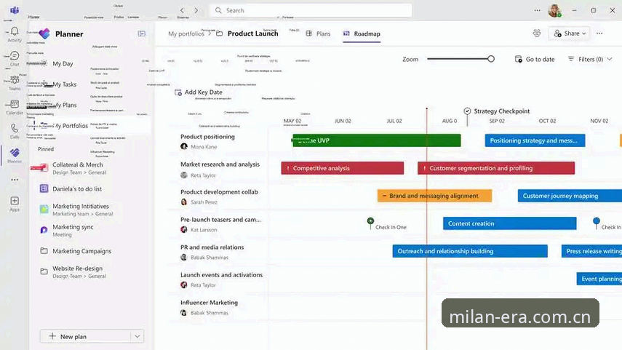622x350 pixels.
Task: Open more apps ellipsis in Teams rail
Action: pos(15,180)
